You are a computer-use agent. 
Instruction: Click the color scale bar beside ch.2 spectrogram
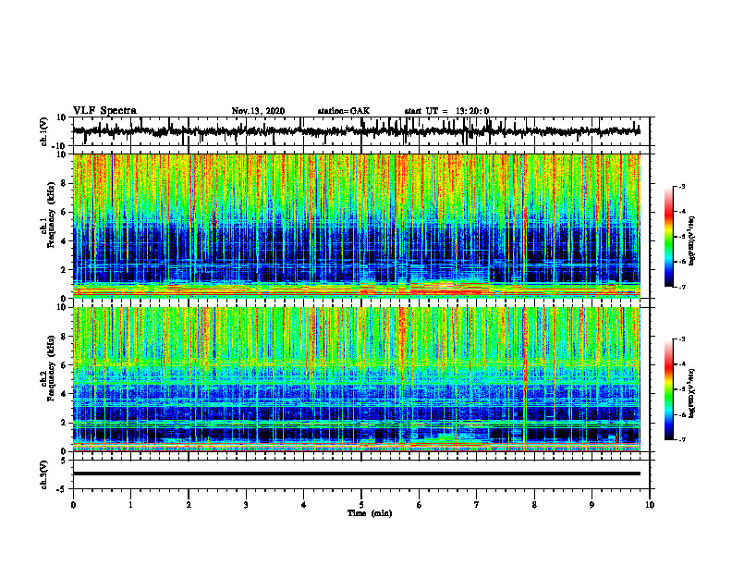coord(668,389)
